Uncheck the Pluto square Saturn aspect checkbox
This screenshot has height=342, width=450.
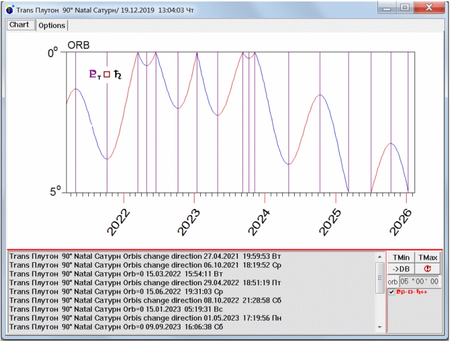pos(391,293)
